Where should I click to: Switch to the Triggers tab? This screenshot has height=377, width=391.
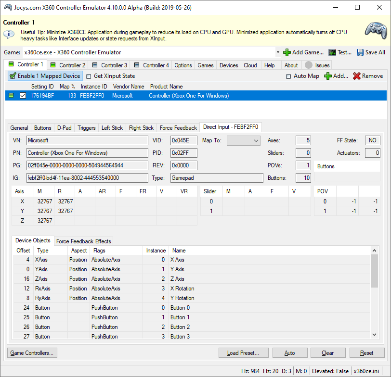[x=87, y=128]
